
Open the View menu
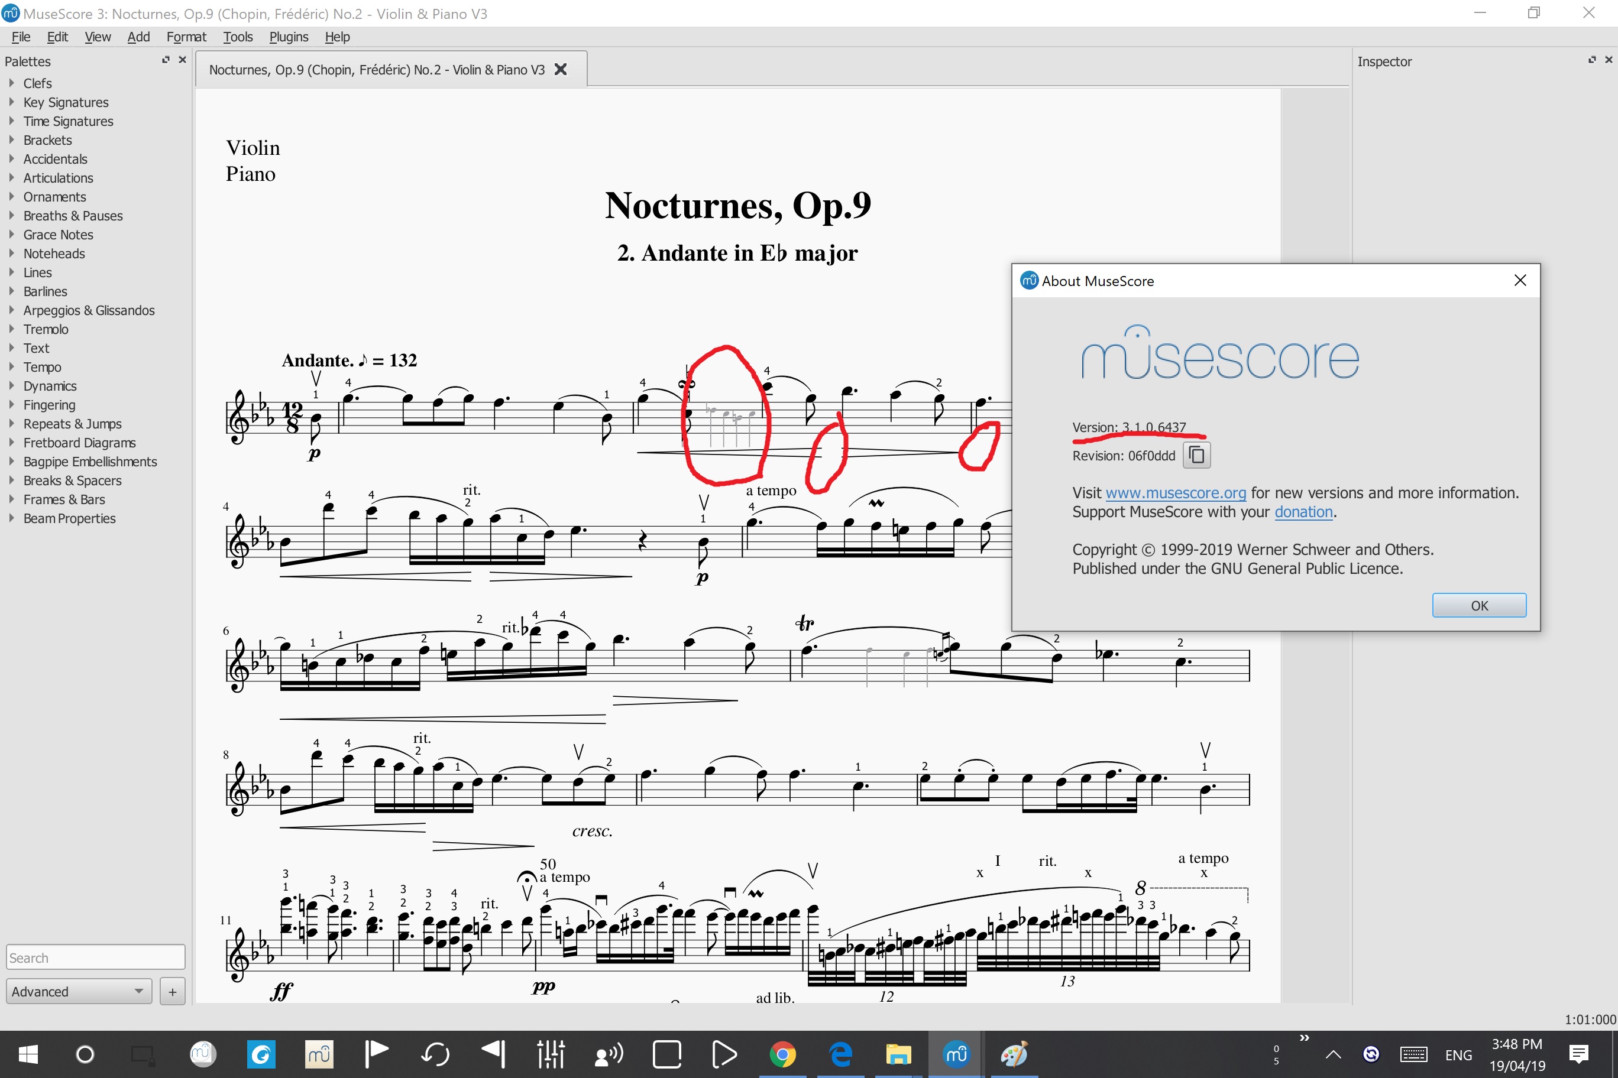tap(98, 37)
